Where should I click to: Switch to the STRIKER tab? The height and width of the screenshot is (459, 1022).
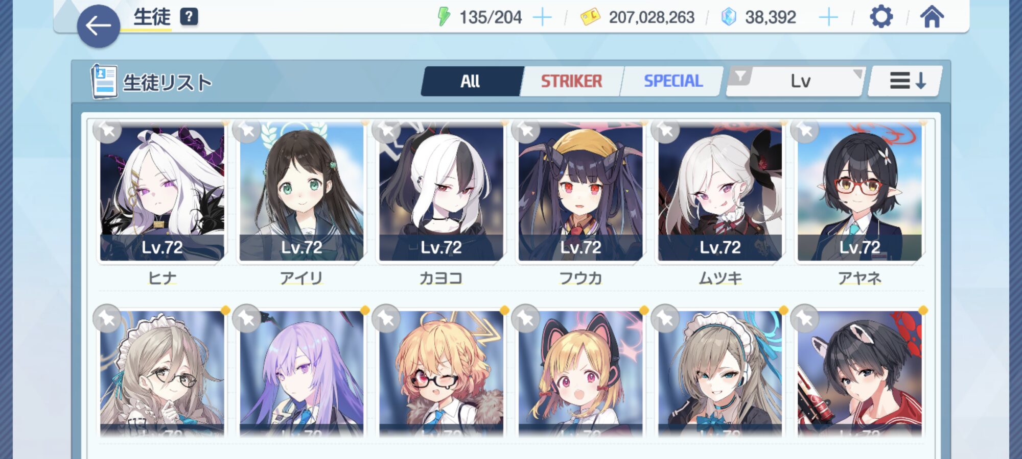(x=571, y=81)
